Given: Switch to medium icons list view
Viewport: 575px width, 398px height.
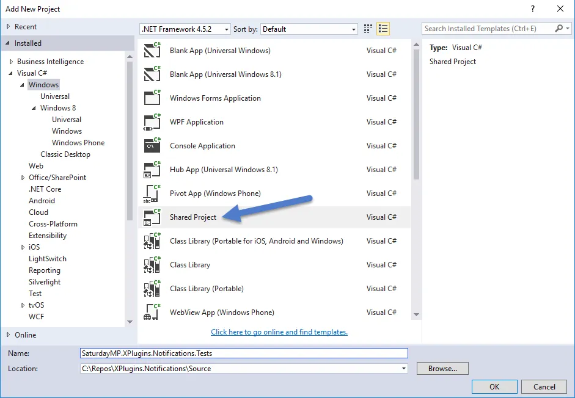Looking at the screenshot, I should [383, 29].
